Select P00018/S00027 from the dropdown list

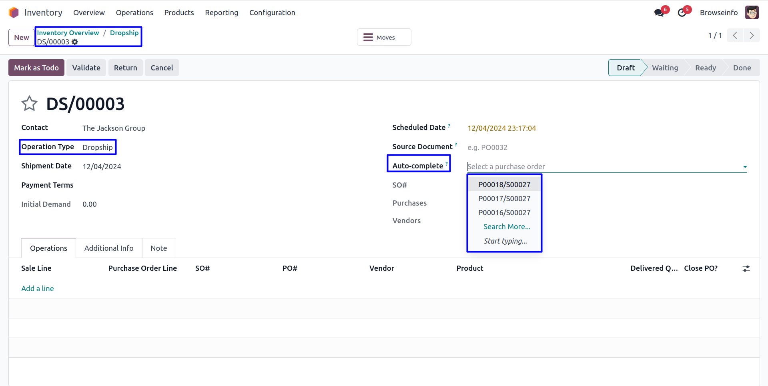504,185
